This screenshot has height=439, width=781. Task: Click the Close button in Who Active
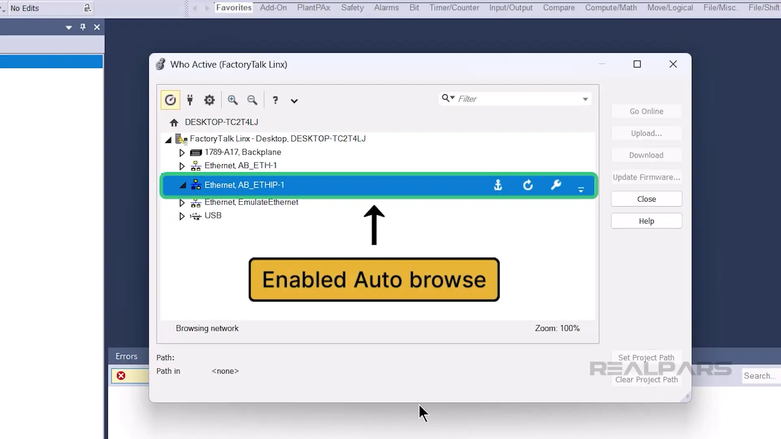pos(646,199)
